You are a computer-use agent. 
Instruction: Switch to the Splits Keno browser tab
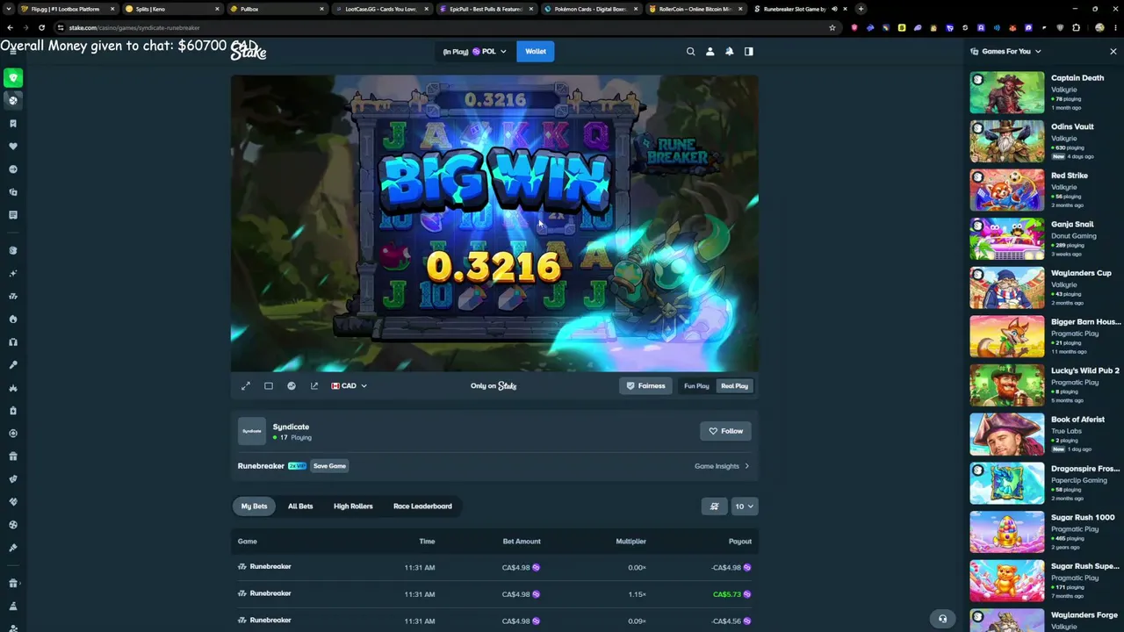(x=171, y=9)
